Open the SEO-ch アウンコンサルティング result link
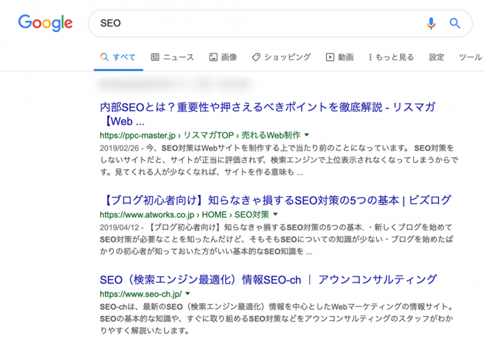The width and height of the screenshot is (485, 348). point(268,280)
